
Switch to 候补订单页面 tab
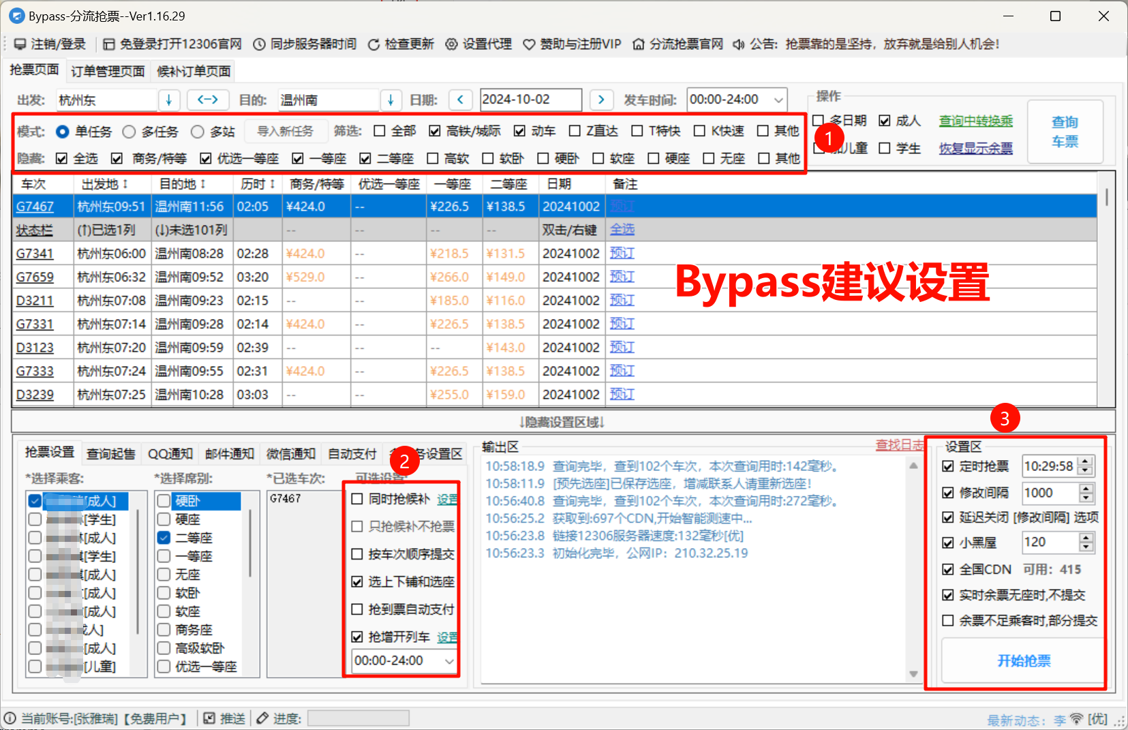click(x=194, y=71)
